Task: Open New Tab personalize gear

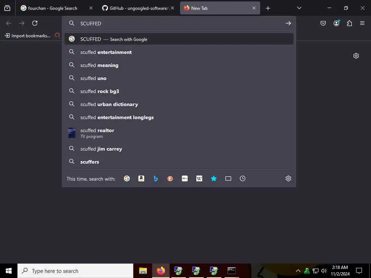Action: 356,56
